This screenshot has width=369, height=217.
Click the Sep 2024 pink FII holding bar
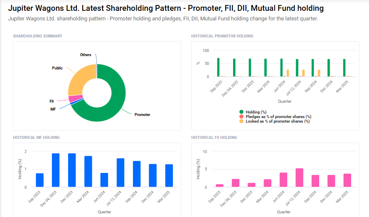[315, 181]
